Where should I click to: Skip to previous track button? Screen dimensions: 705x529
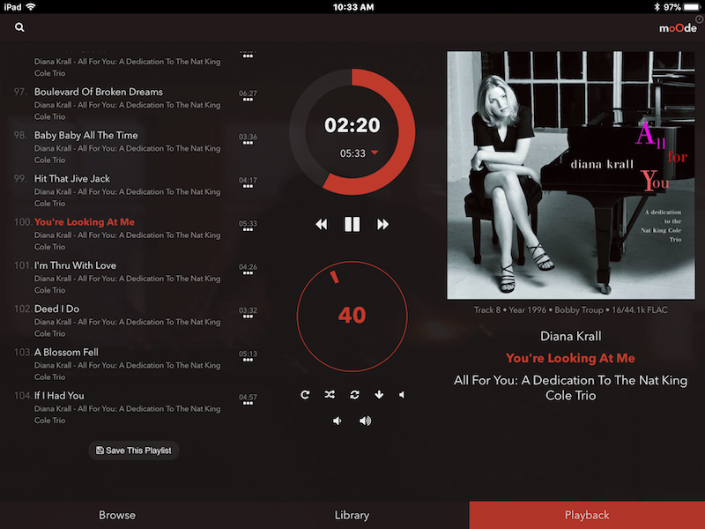(322, 224)
